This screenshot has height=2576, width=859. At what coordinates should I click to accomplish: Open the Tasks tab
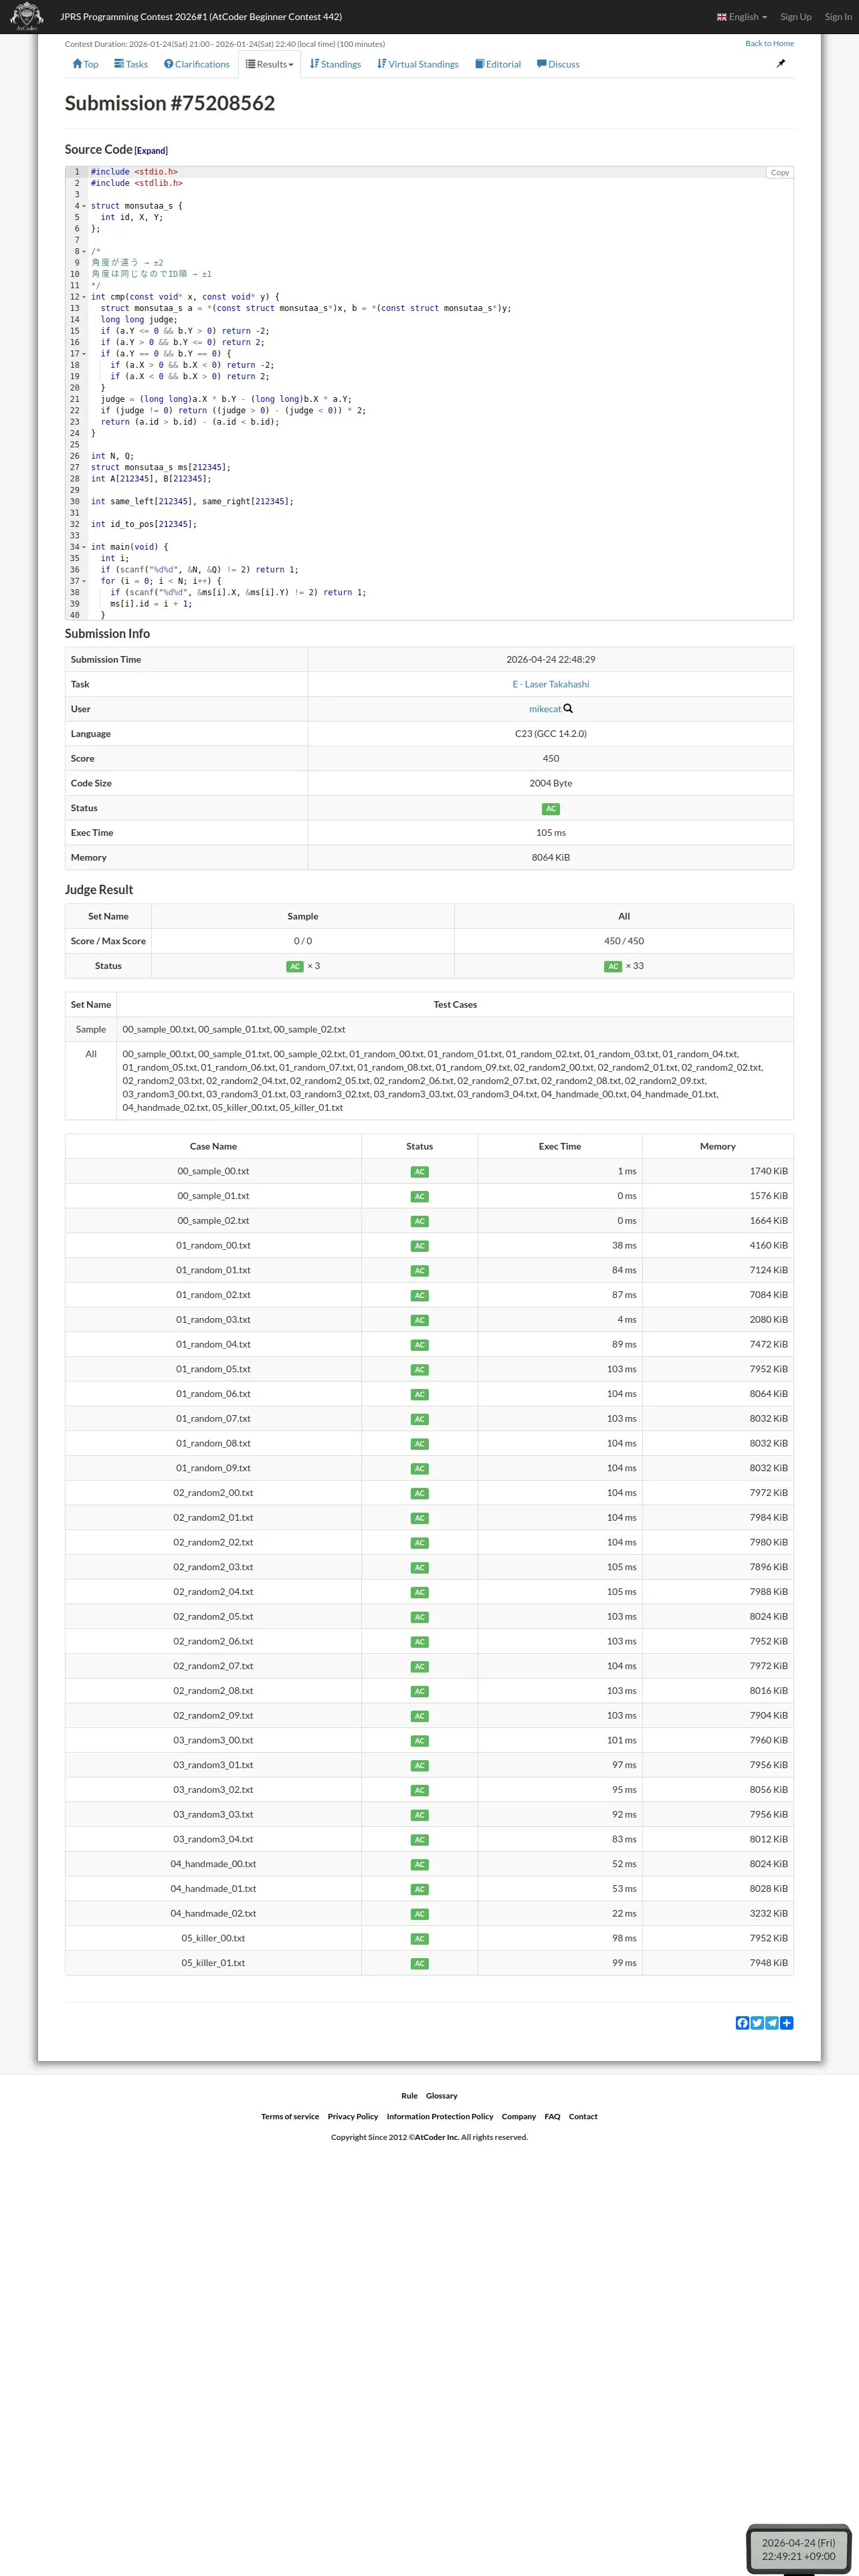131,64
